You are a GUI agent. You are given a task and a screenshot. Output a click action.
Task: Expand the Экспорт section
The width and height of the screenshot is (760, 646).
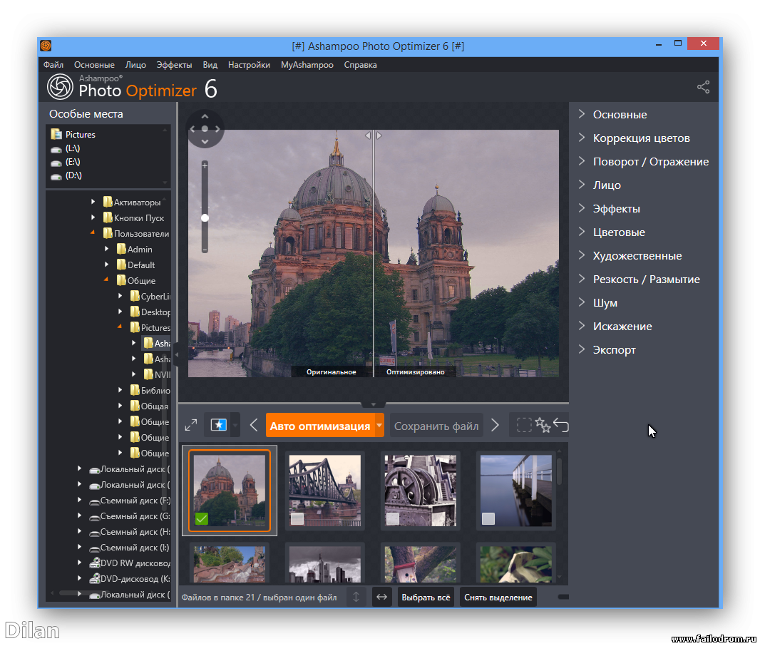click(x=607, y=349)
